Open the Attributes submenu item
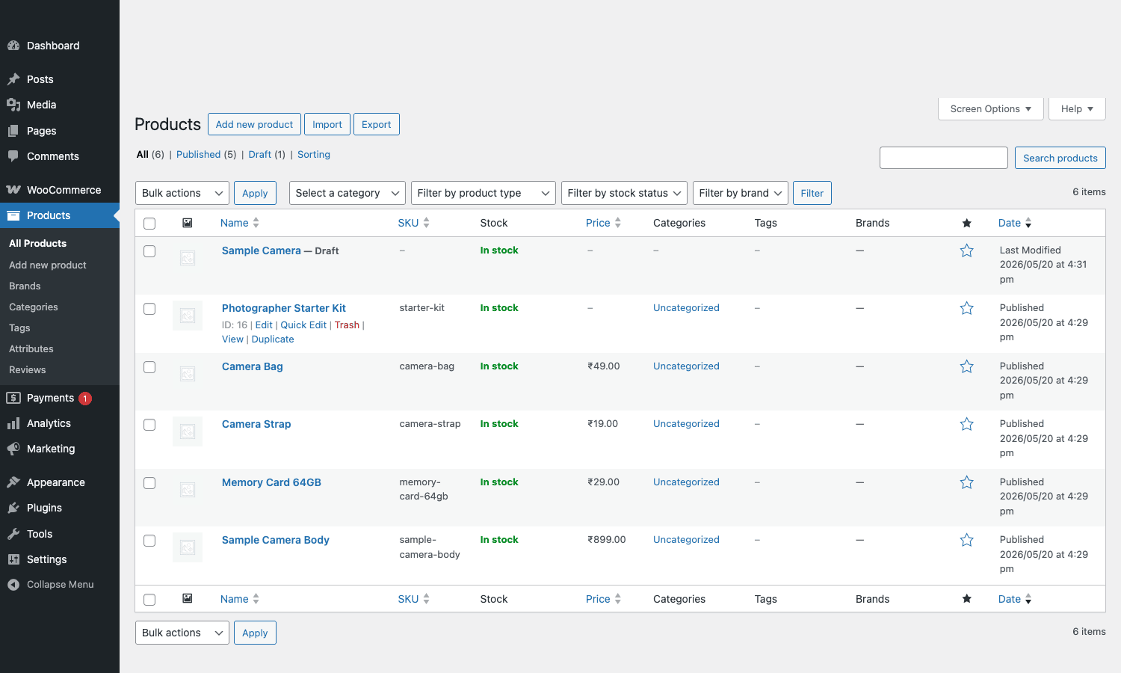 [31, 348]
